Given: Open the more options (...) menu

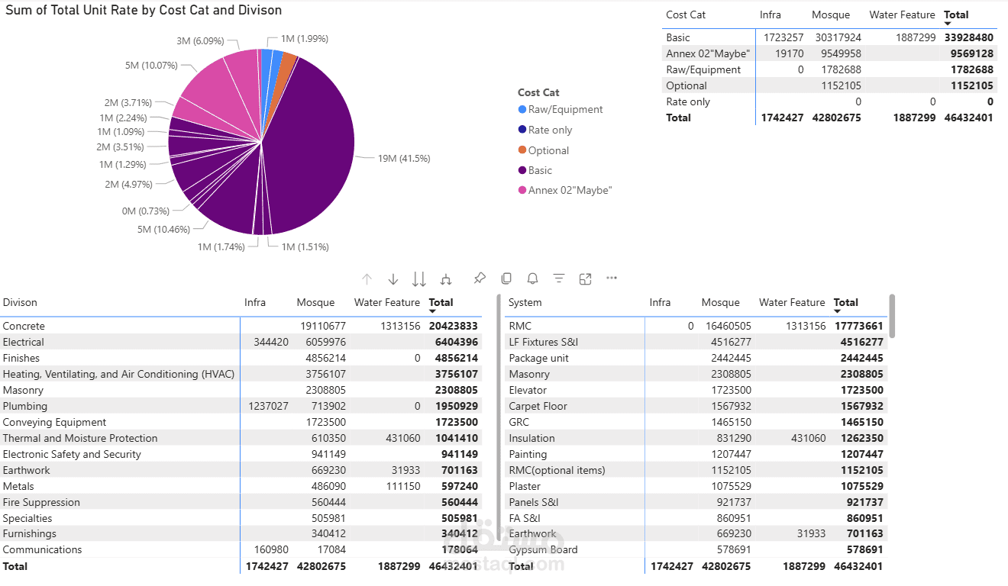Looking at the screenshot, I should 611,279.
